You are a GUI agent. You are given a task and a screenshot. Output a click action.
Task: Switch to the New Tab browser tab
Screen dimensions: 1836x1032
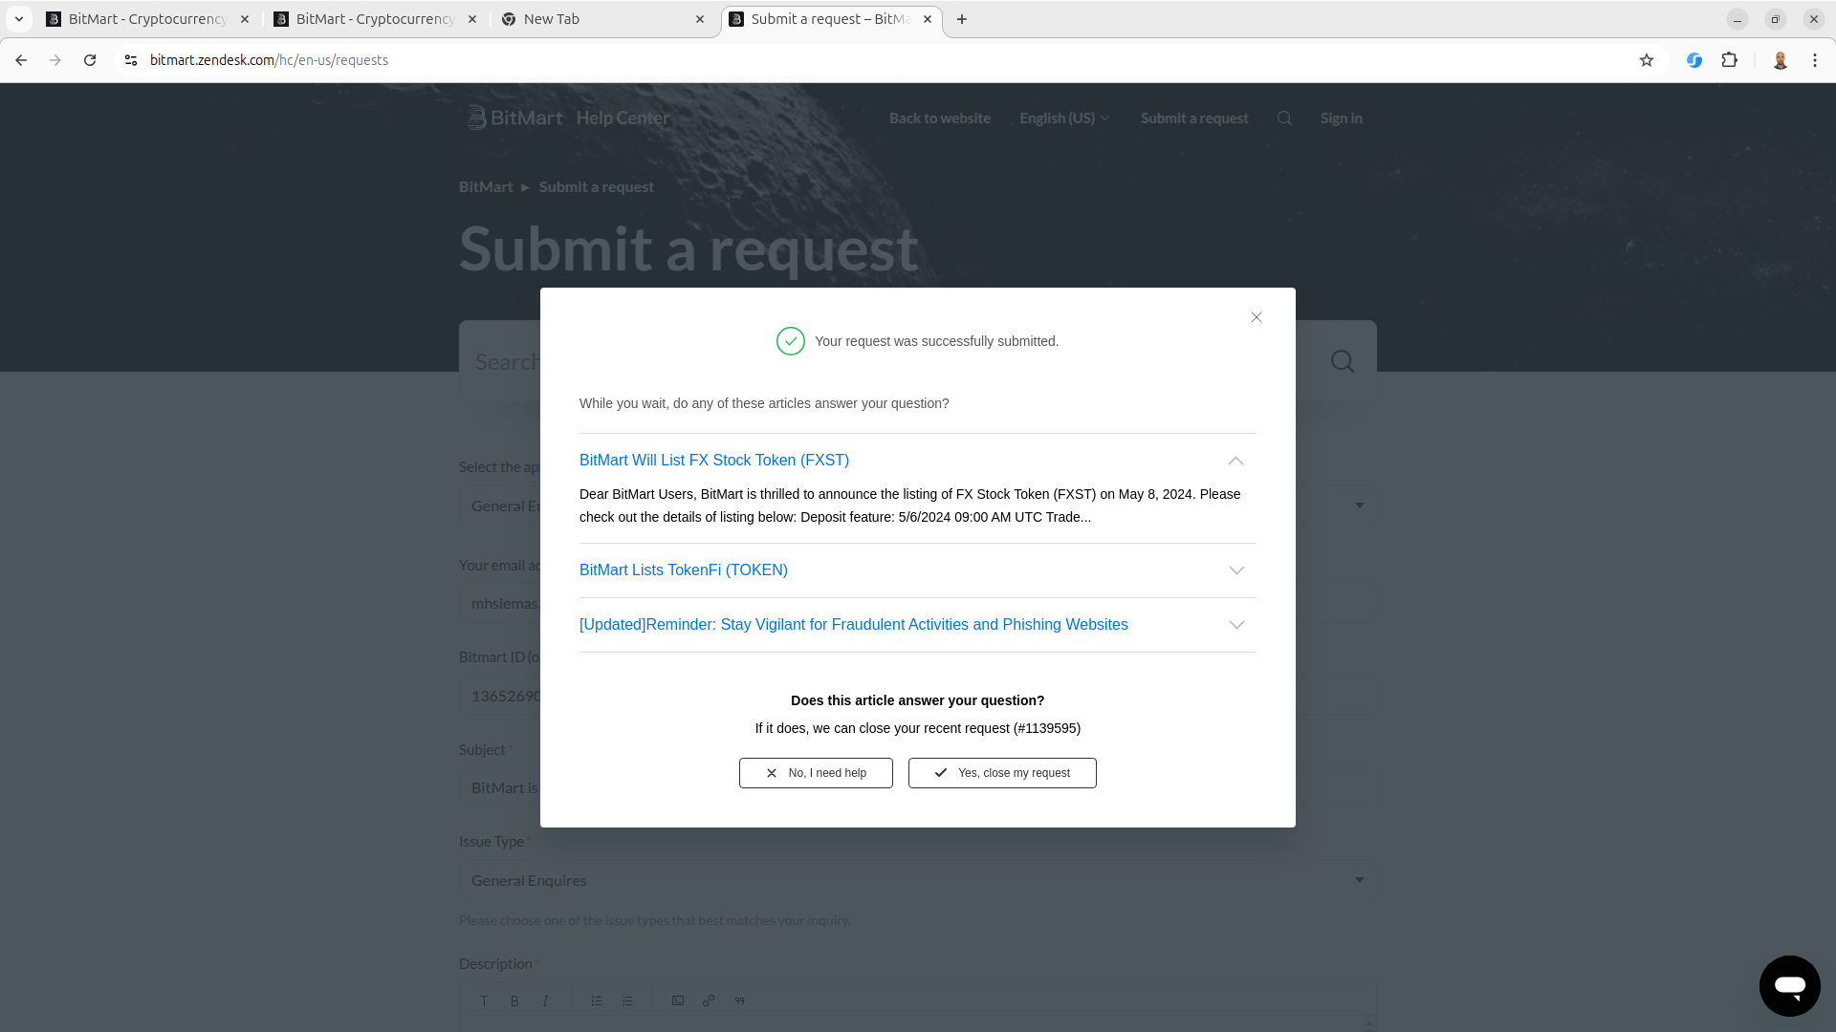(603, 19)
